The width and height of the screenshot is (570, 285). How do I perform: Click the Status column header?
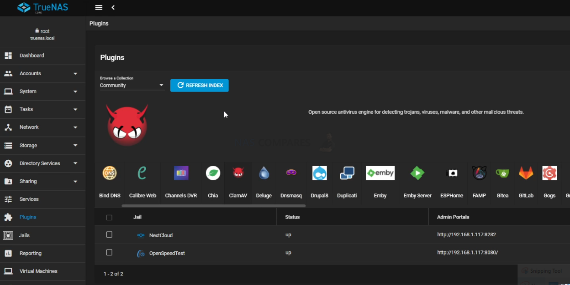292,217
